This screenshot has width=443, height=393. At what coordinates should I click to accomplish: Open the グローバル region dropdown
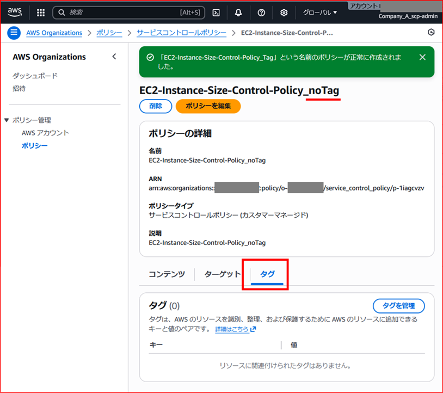[319, 12]
